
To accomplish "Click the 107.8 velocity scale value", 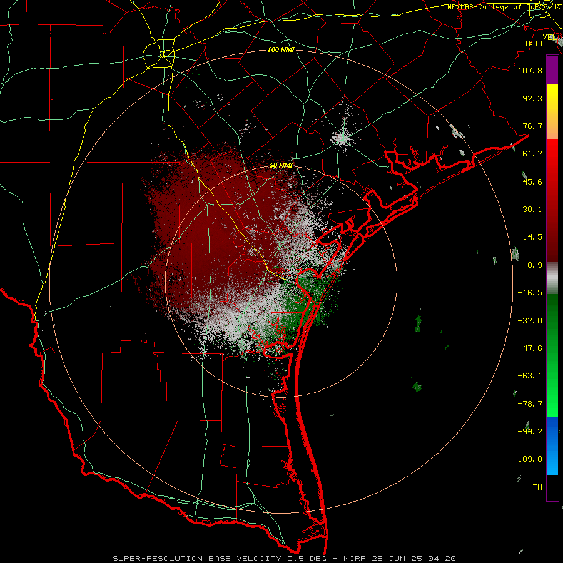I will 530,70.
